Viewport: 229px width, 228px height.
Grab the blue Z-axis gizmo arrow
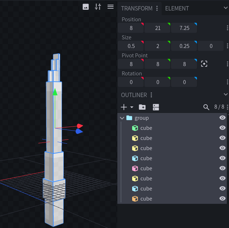(79, 131)
